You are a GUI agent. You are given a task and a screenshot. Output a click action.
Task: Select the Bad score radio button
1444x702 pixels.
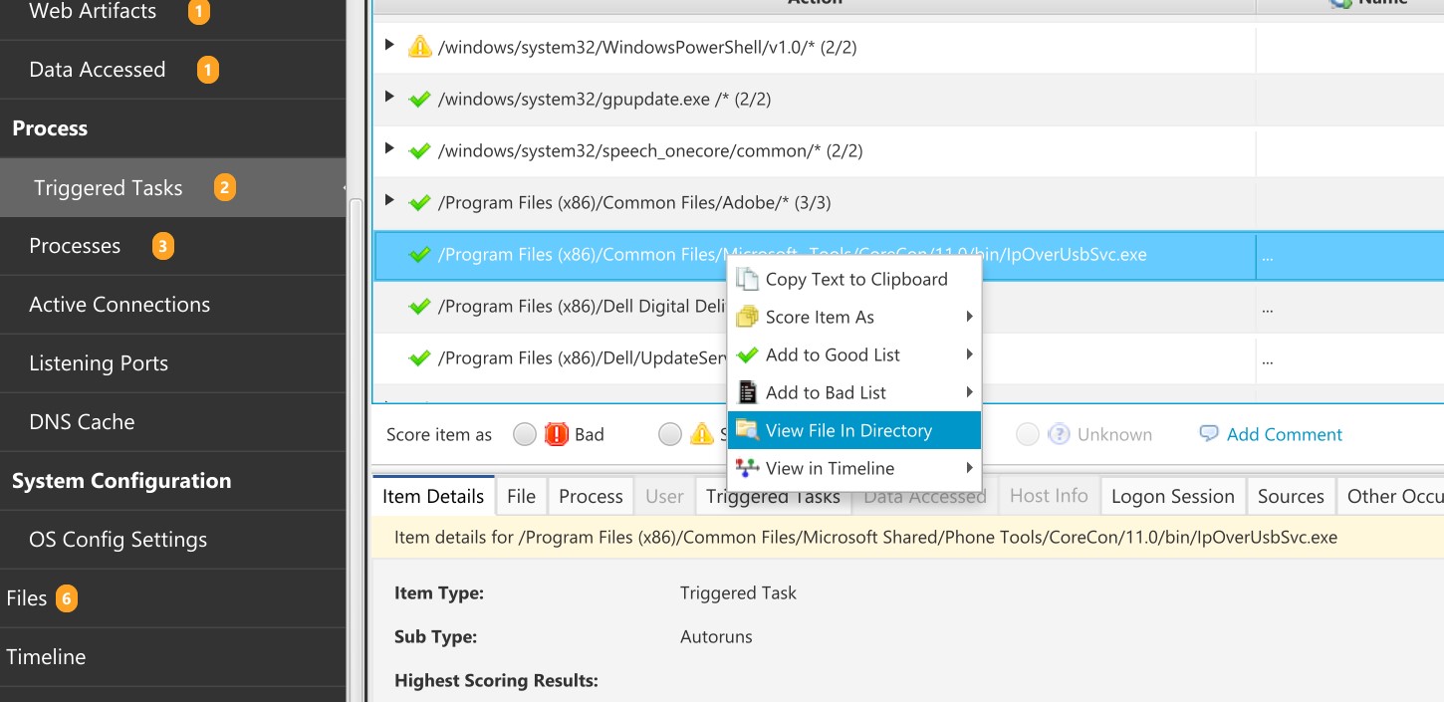pyautogui.click(x=525, y=433)
